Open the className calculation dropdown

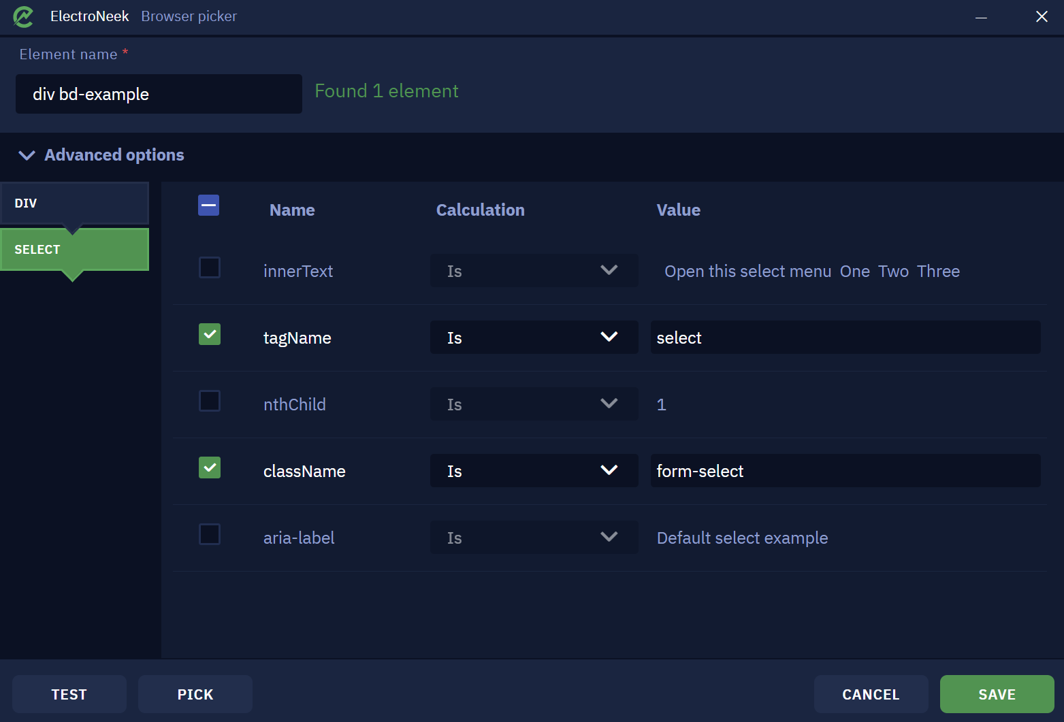534,471
